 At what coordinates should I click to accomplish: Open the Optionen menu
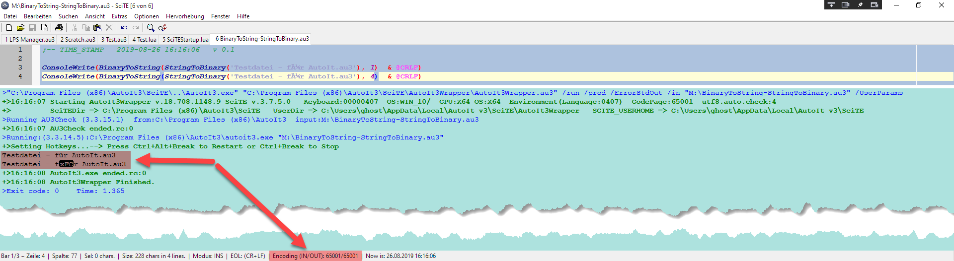coord(147,16)
